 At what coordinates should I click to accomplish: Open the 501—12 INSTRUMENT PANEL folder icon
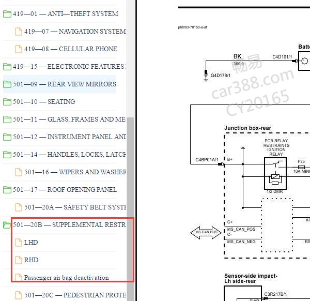coord(7,137)
